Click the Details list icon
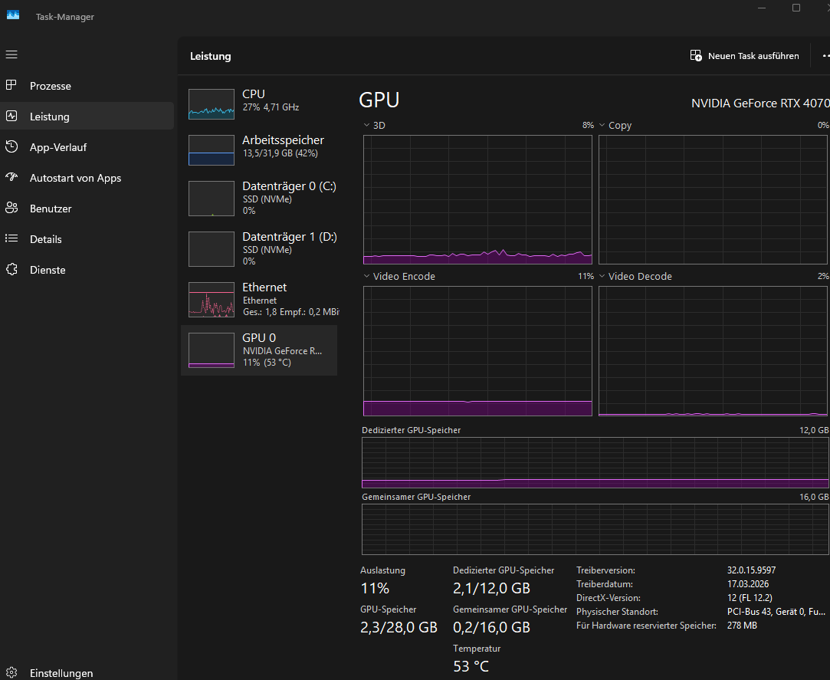Viewport: 830px width, 680px height. [x=11, y=238]
